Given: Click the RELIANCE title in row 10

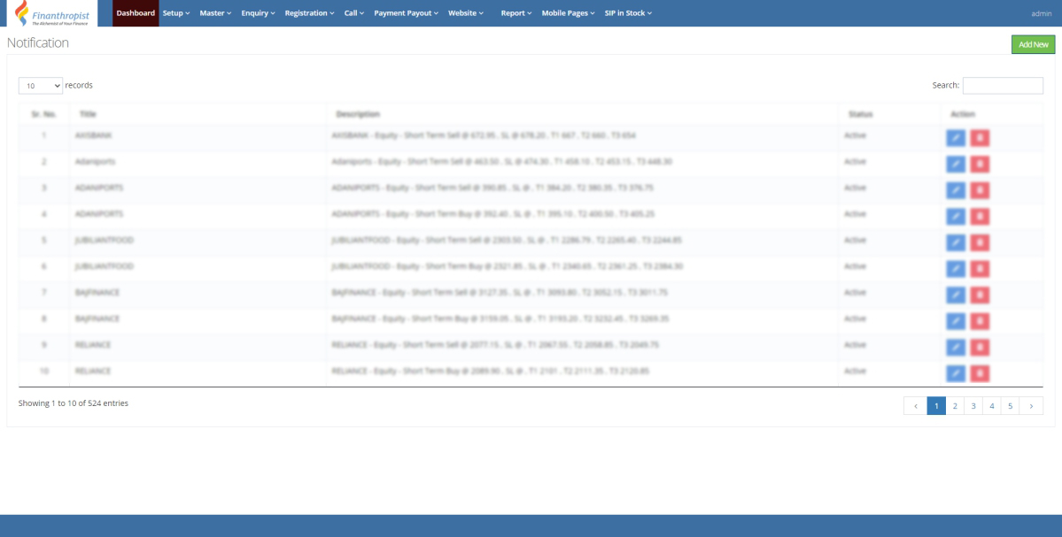Looking at the screenshot, I should (x=93, y=371).
